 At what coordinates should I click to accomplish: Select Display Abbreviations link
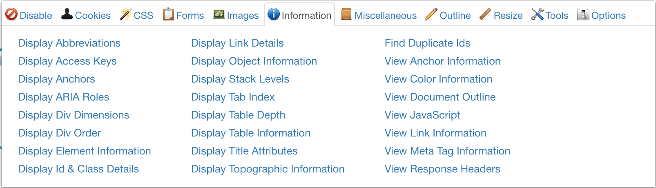(69, 43)
